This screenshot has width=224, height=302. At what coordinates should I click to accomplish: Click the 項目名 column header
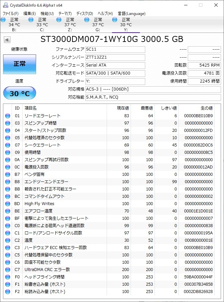point(64,108)
